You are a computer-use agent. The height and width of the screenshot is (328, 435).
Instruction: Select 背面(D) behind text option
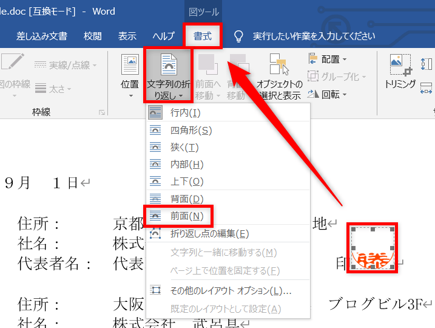[x=187, y=199]
